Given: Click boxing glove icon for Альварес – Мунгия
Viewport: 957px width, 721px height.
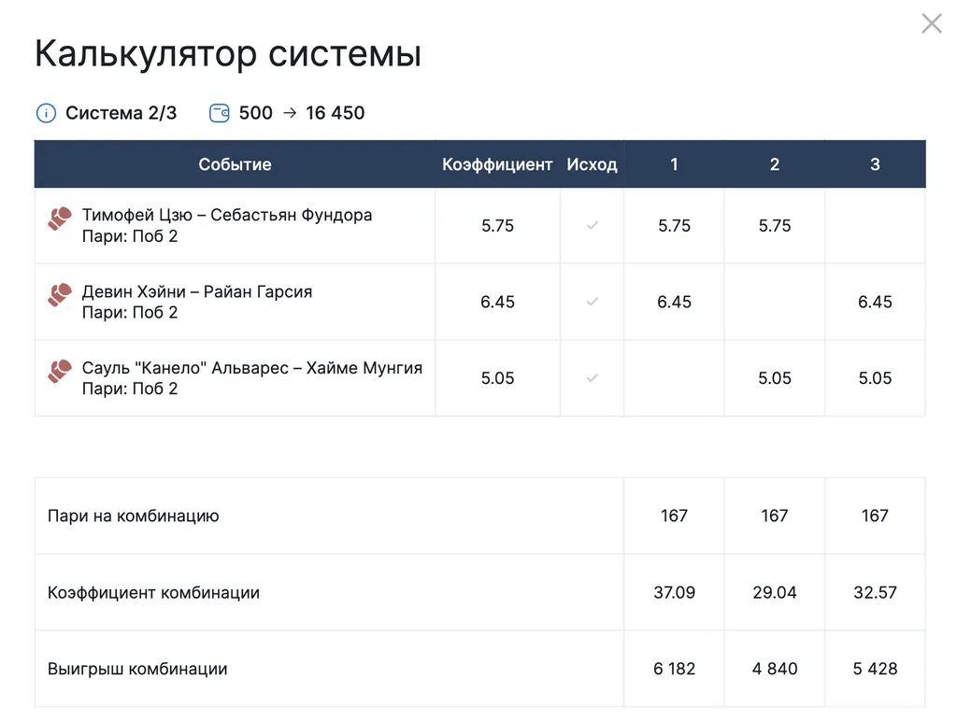Looking at the screenshot, I should pos(60,372).
